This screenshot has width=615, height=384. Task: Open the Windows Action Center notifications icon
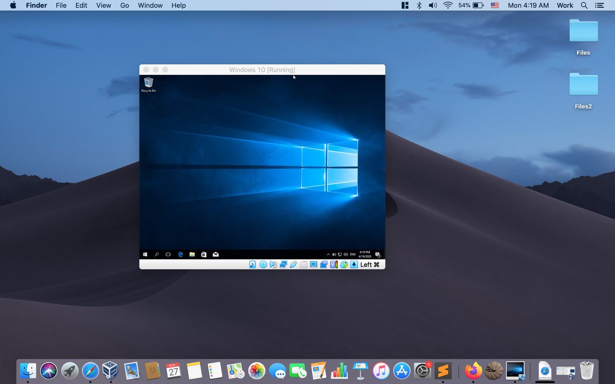[378, 254]
